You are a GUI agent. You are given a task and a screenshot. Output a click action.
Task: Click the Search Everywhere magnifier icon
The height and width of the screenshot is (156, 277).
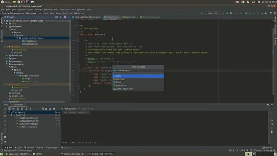pos(275,13)
